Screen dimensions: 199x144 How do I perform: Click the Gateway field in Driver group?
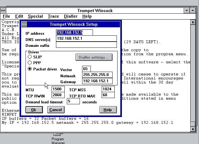pos(97,81)
